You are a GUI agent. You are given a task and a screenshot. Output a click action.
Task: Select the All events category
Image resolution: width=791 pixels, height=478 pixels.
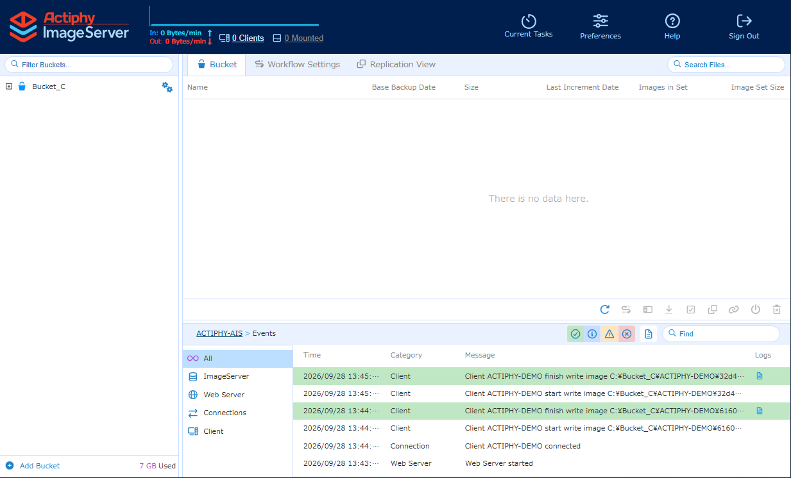coord(237,359)
